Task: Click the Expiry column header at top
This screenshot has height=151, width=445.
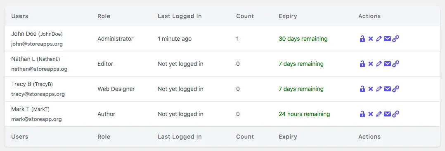Action: 288,16
